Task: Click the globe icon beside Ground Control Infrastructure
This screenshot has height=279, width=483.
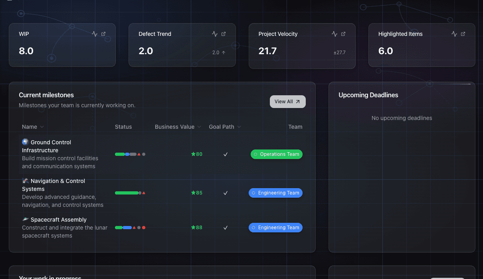Action: [x=25, y=142]
